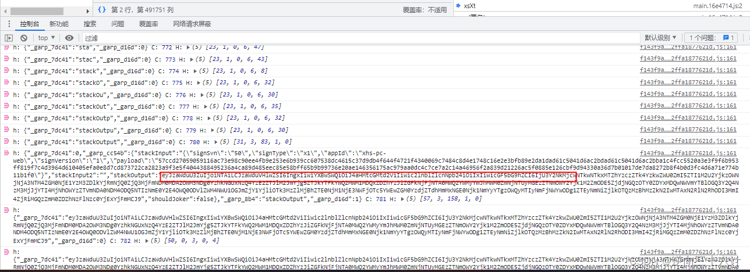
Task: Switch to the 控制台 tab
Action: [29, 24]
